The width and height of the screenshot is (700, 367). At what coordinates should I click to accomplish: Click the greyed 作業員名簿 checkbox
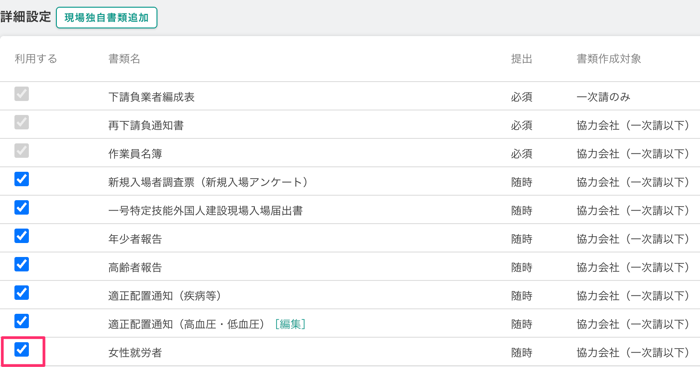(x=22, y=151)
